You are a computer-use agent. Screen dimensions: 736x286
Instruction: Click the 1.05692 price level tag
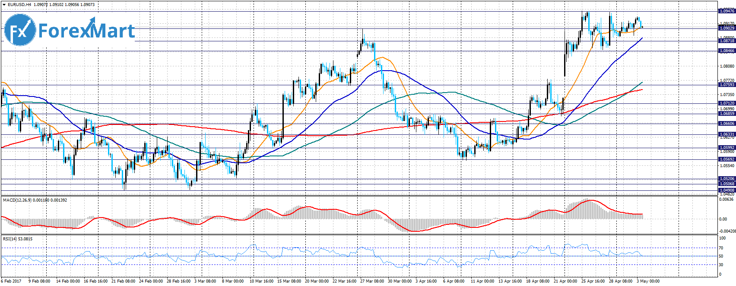(x=726, y=159)
